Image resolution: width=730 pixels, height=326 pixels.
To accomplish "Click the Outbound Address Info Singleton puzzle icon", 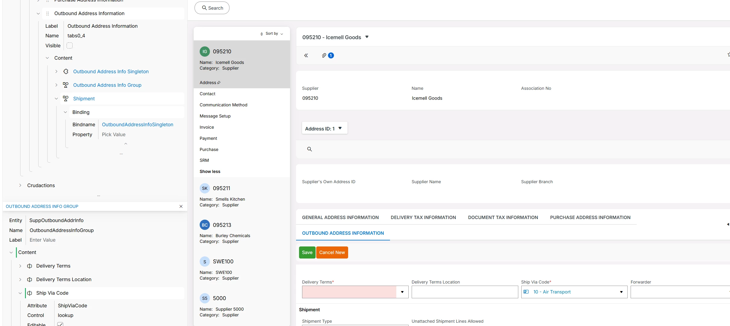I will [66, 71].
